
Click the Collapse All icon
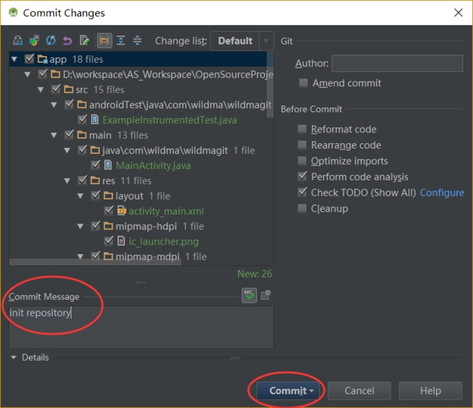[x=137, y=41]
